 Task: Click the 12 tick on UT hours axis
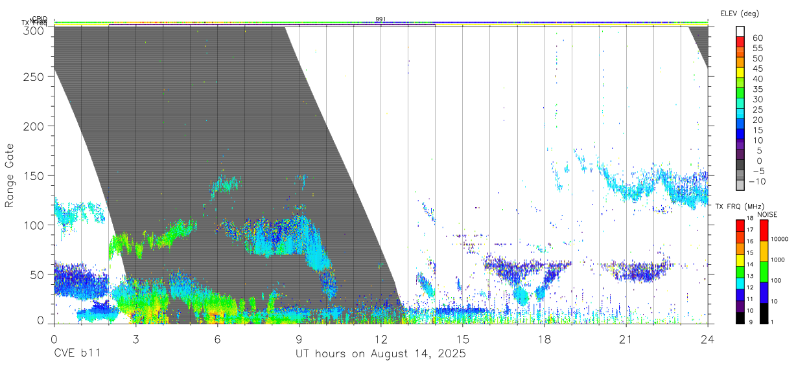tap(380, 339)
